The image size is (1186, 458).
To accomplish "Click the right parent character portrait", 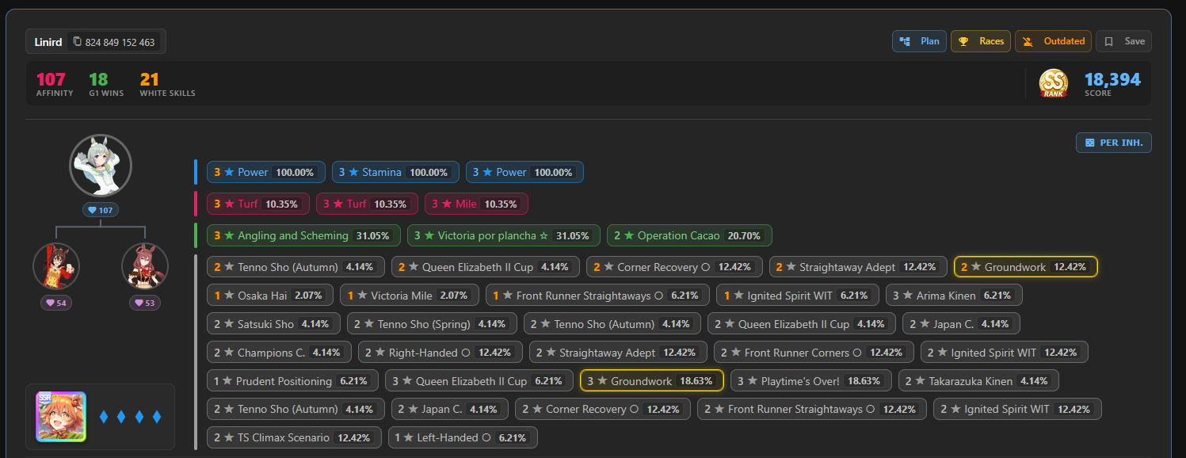I will coord(145,266).
